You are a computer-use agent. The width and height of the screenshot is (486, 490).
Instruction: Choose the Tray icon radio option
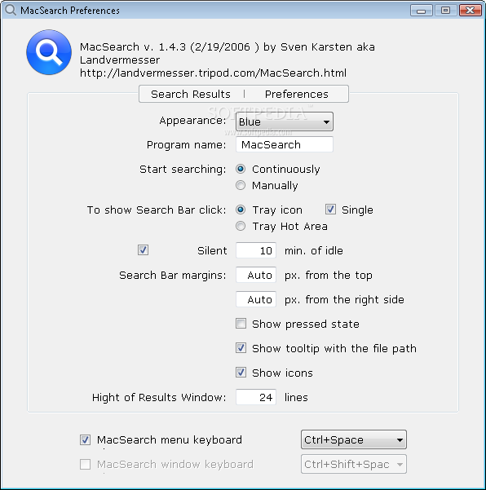[241, 210]
